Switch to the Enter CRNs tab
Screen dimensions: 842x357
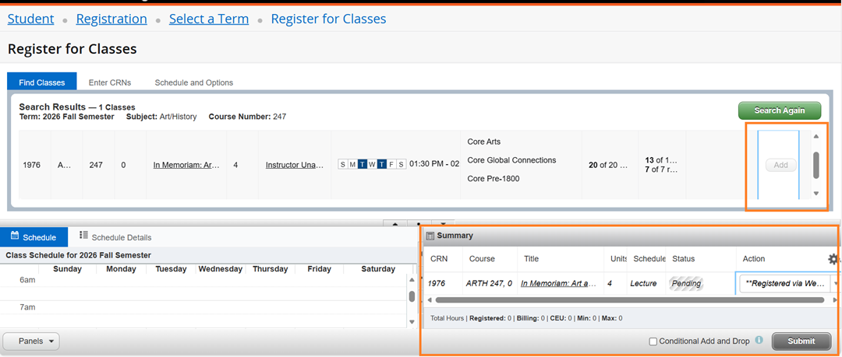pos(110,82)
